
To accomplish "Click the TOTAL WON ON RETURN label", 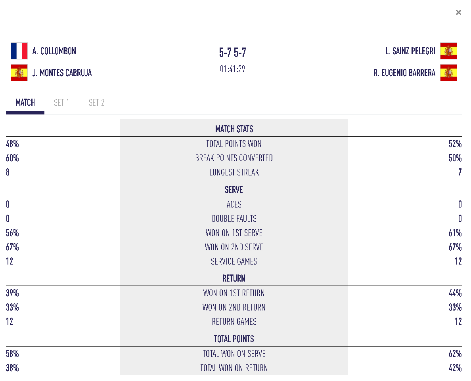I will [x=234, y=368].
